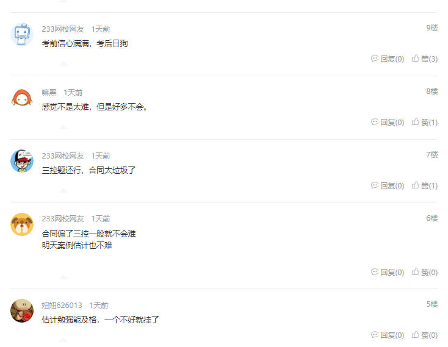
Task: Click the 233网校网友 name on 7楼
Action: [63, 156]
